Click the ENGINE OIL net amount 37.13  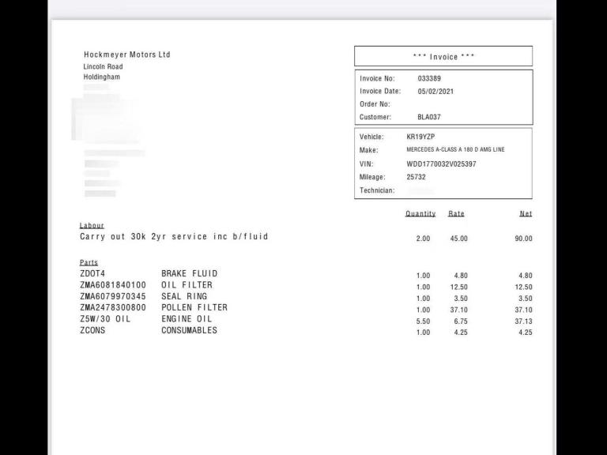pyautogui.click(x=523, y=322)
